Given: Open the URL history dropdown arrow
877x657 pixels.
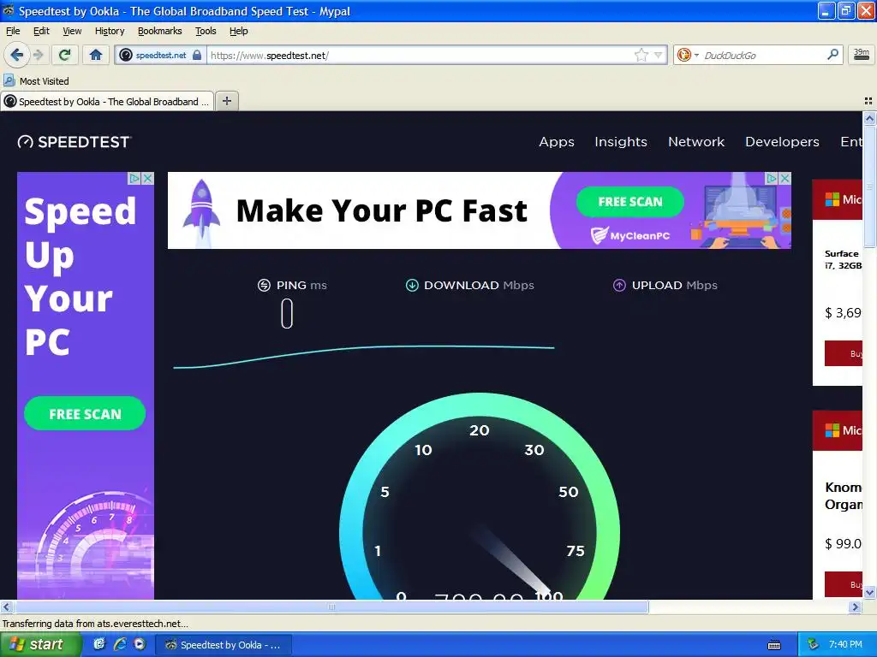Looking at the screenshot, I should point(659,55).
